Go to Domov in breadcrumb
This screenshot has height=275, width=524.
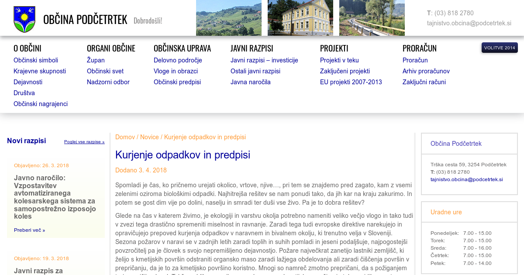tap(125, 137)
